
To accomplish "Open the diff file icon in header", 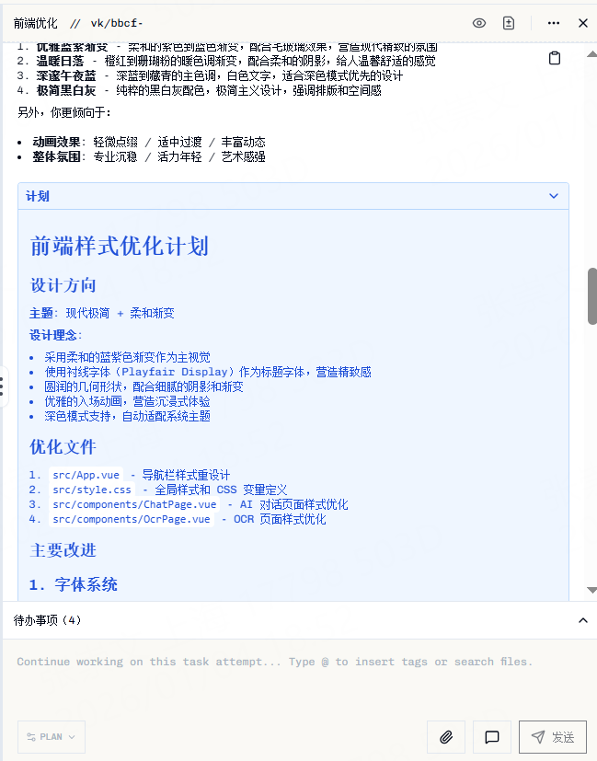I will click(x=509, y=23).
